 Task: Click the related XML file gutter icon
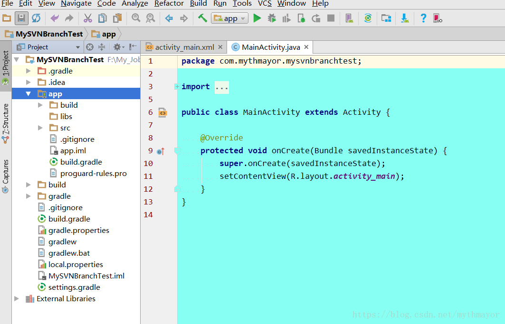pyautogui.click(x=162, y=112)
